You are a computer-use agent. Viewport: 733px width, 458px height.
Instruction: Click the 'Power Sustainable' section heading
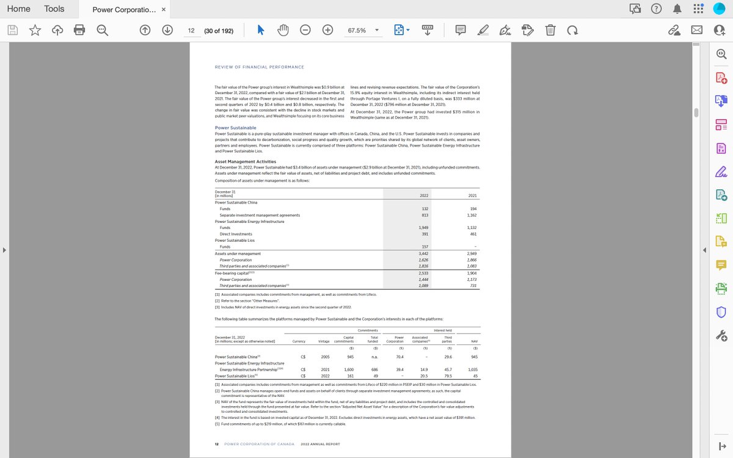point(236,128)
